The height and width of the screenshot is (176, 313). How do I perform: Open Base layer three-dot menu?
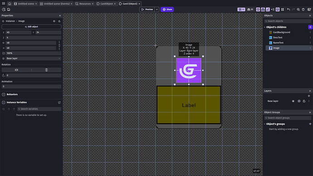tap(309, 101)
